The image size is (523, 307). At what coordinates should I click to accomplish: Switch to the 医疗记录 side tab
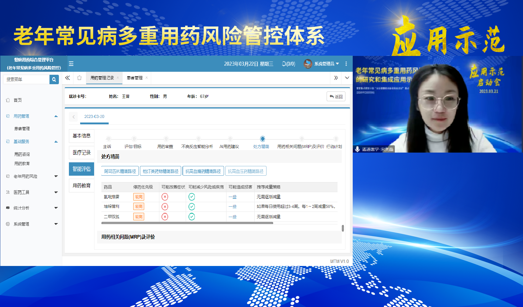click(82, 153)
